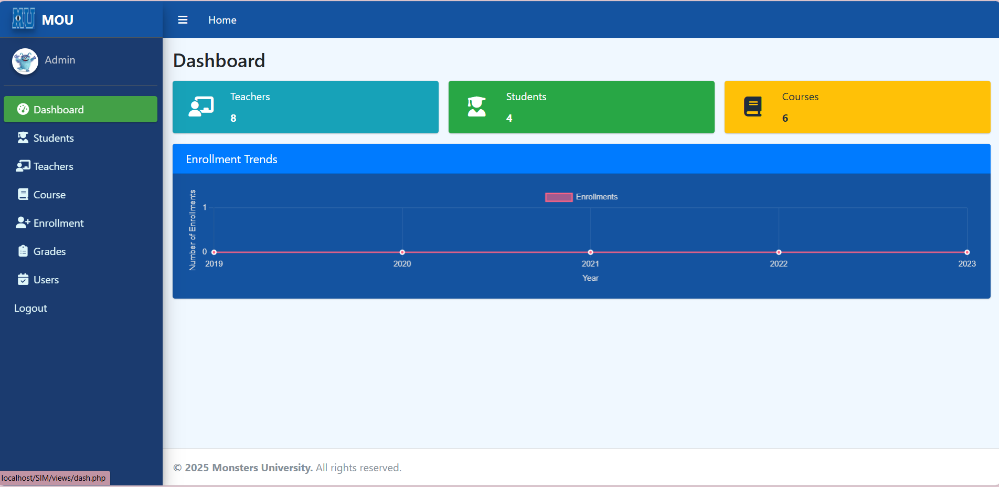Click the localhost/SIM/views/dash.php status URL
The height and width of the screenshot is (487, 999).
54,478
